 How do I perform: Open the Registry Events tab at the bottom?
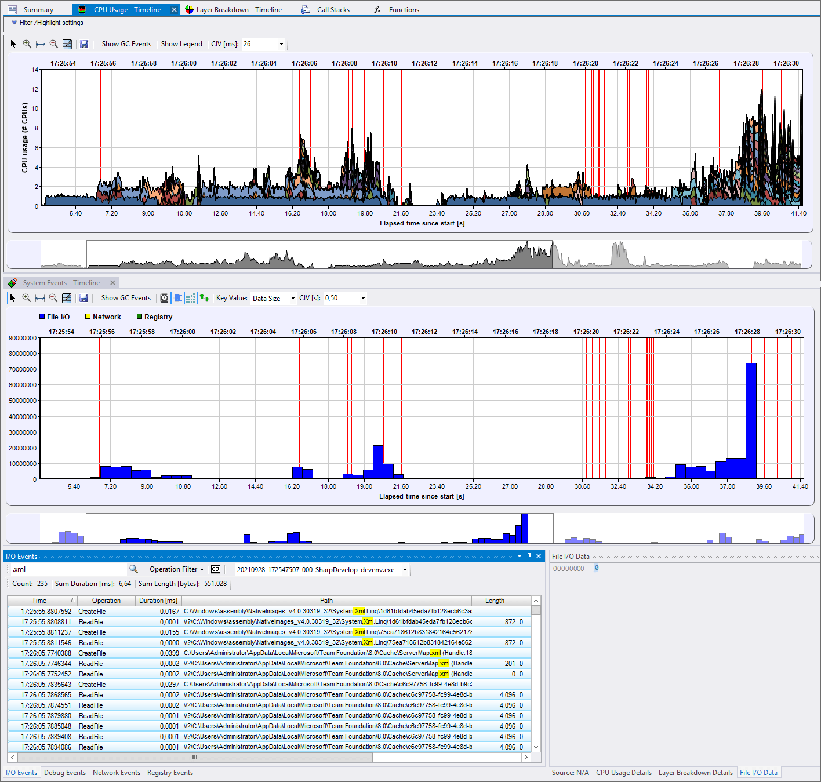point(170,772)
